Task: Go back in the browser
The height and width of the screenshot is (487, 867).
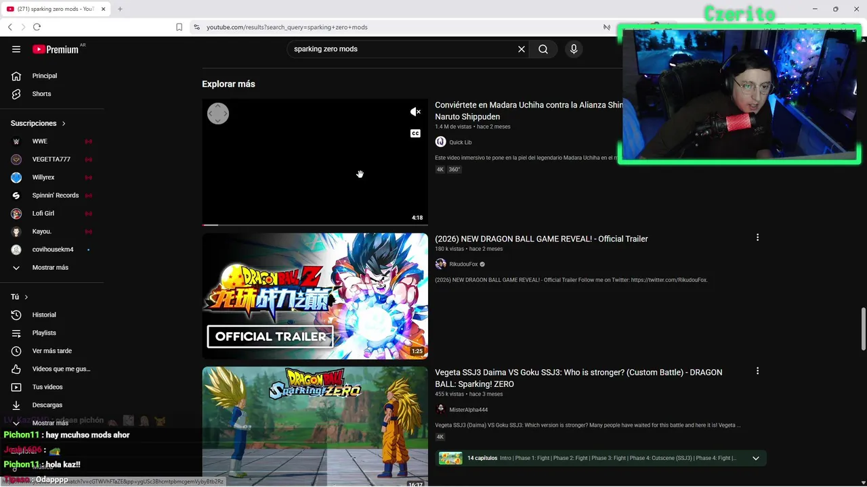Action: [x=9, y=27]
